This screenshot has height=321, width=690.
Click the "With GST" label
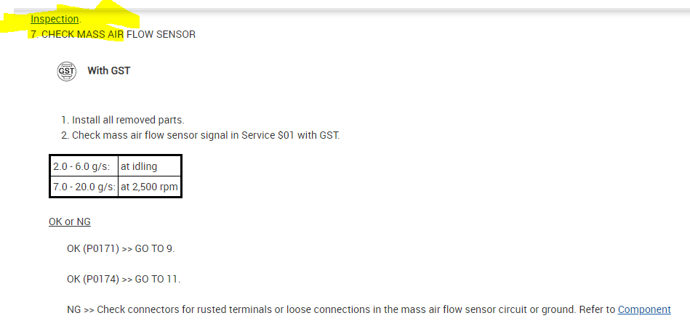tap(108, 70)
